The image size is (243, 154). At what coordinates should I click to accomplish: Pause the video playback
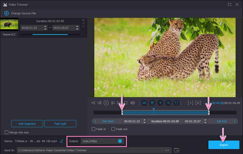[106, 103]
